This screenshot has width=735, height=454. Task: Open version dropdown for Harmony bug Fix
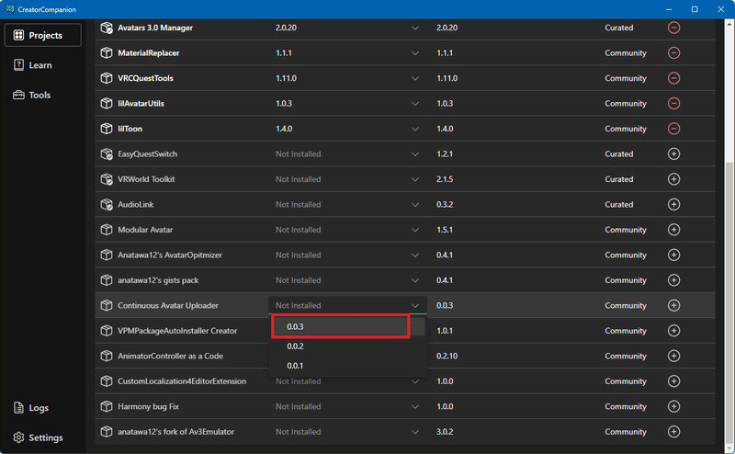(415, 406)
